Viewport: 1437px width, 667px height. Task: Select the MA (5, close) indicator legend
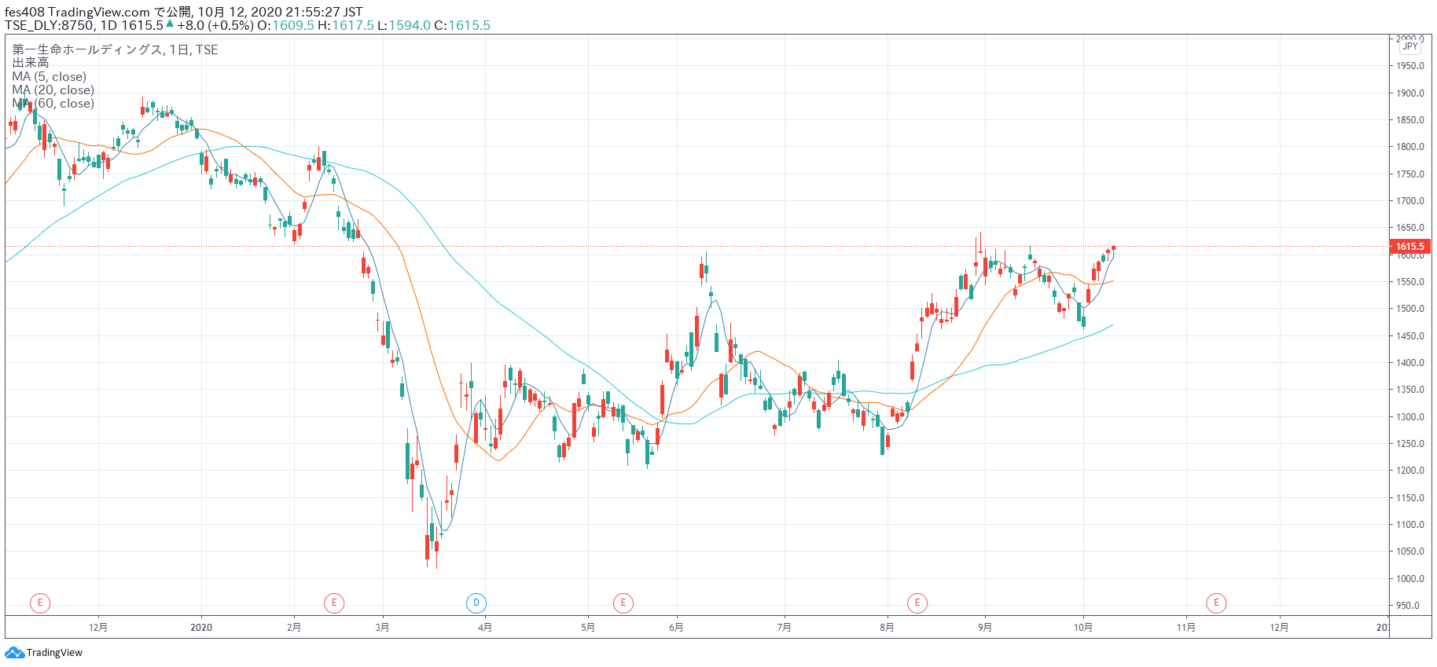(50, 77)
